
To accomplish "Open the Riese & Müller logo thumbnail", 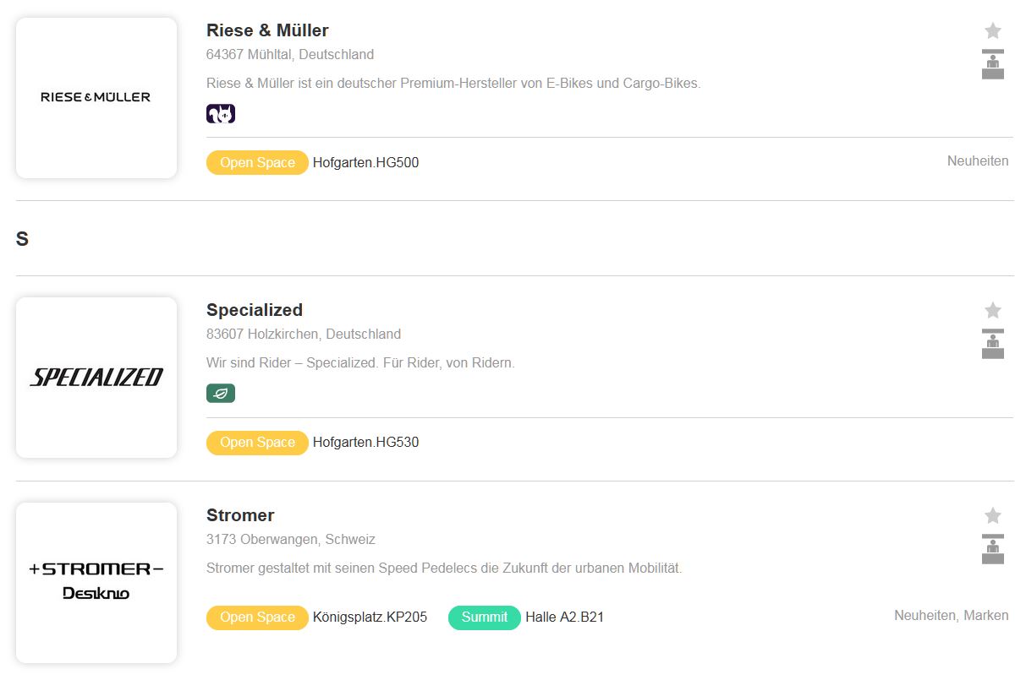I will click(x=96, y=98).
